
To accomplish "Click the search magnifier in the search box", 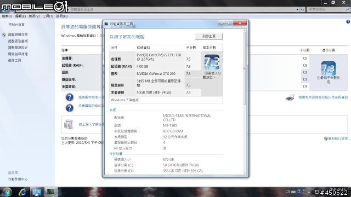I will point(347,9).
